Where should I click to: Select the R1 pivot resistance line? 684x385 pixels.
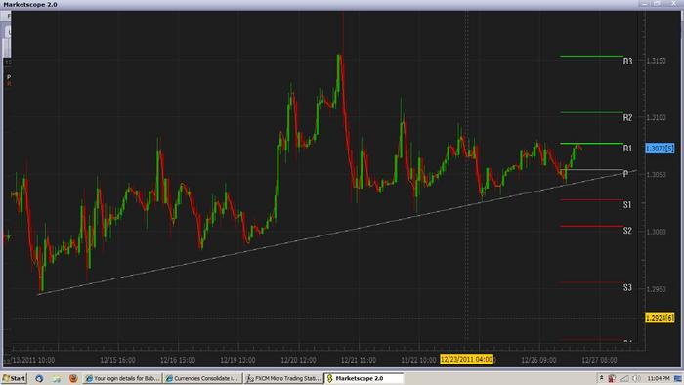tap(591, 144)
